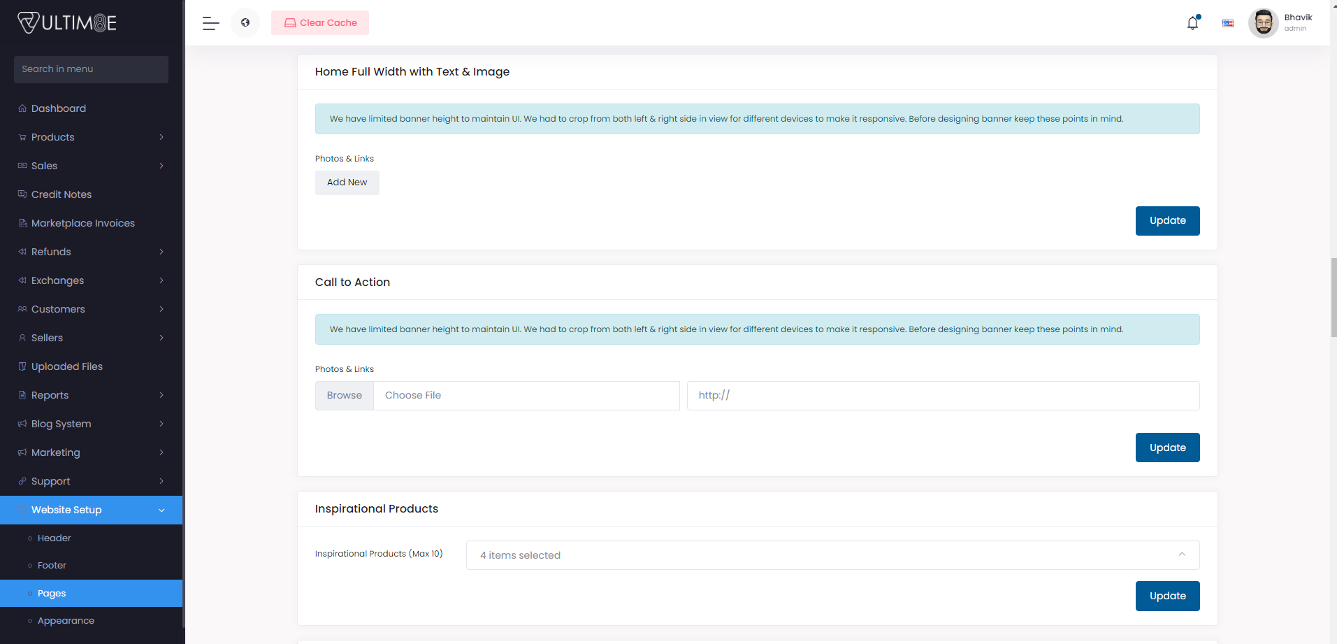This screenshot has width=1337, height=644.
Task: Click Add New under Photos & Links
Action: pyautogui.click(x=347, y=183)
